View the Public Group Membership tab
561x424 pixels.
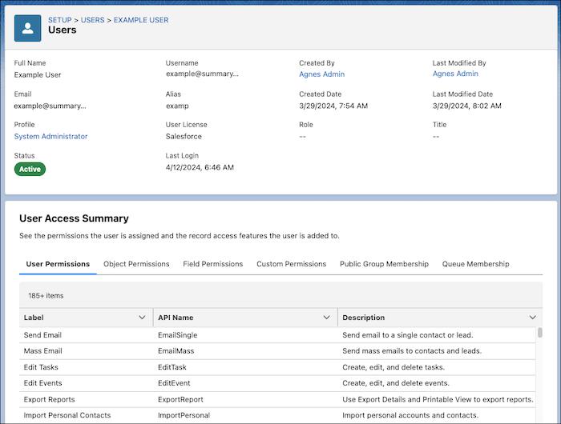point(384,264)
